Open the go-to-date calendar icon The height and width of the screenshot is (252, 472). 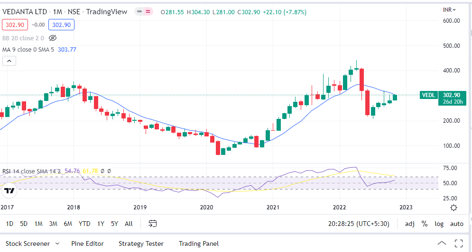153,224
